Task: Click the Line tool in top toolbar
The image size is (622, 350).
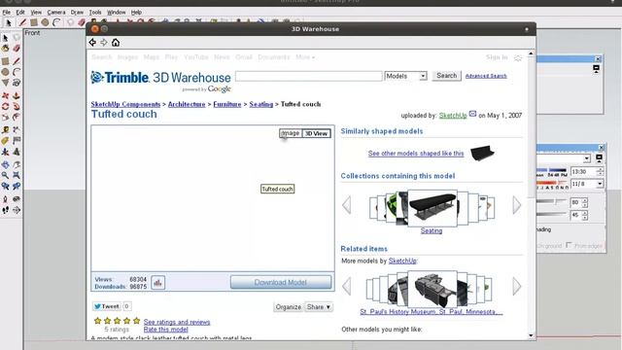Action: pyautogui.click(x=22, y=22)
